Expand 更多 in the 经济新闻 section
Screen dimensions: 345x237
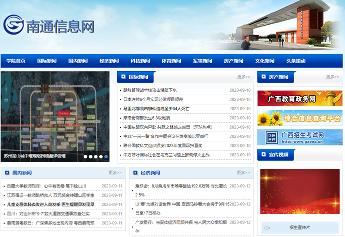pyautogui.click(x=243, y=173)
